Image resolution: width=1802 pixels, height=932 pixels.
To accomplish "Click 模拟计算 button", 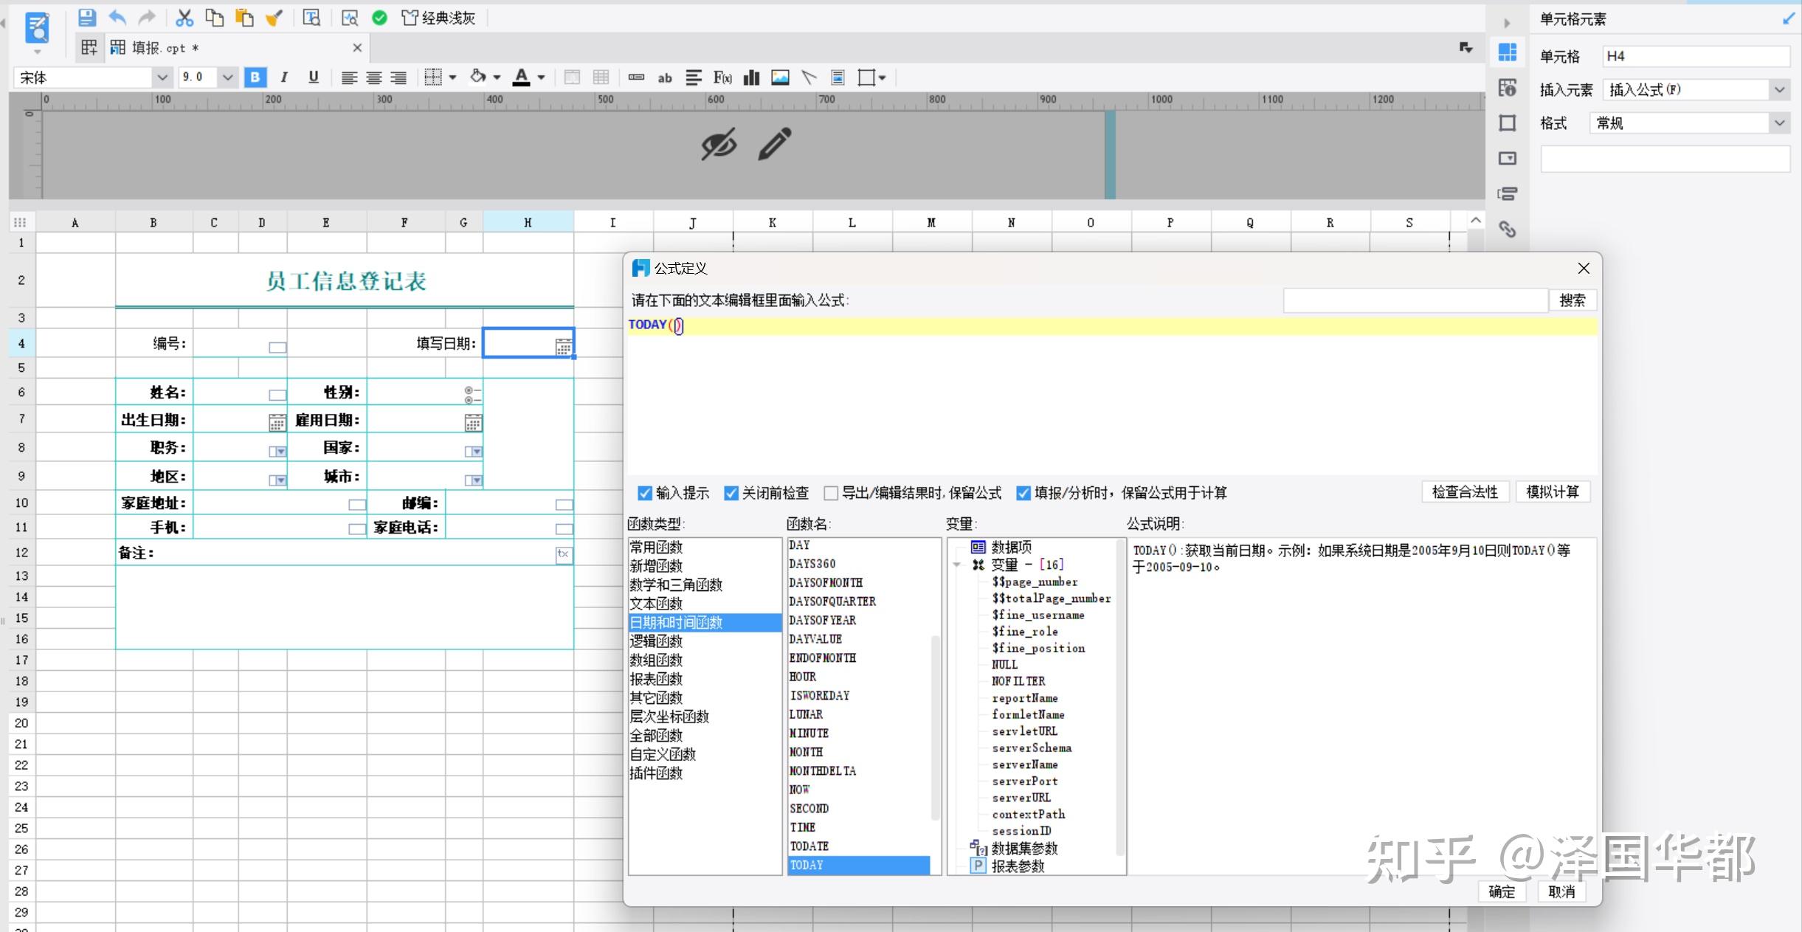I will pos(1553,492).
